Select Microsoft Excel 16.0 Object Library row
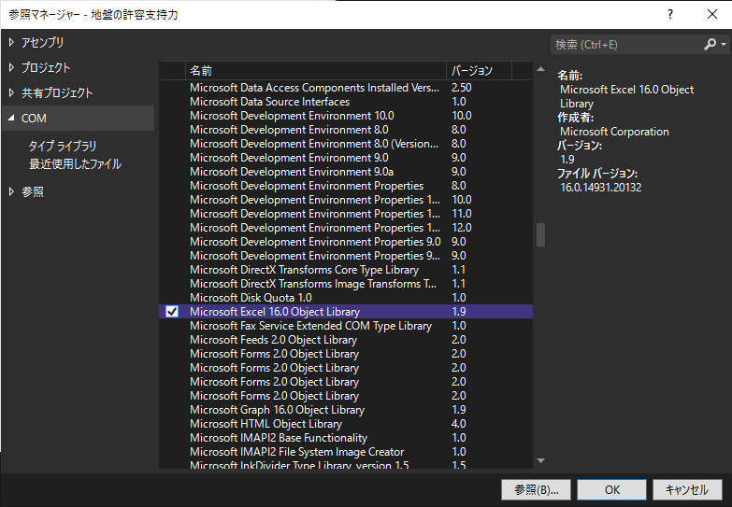 [346, 311]
